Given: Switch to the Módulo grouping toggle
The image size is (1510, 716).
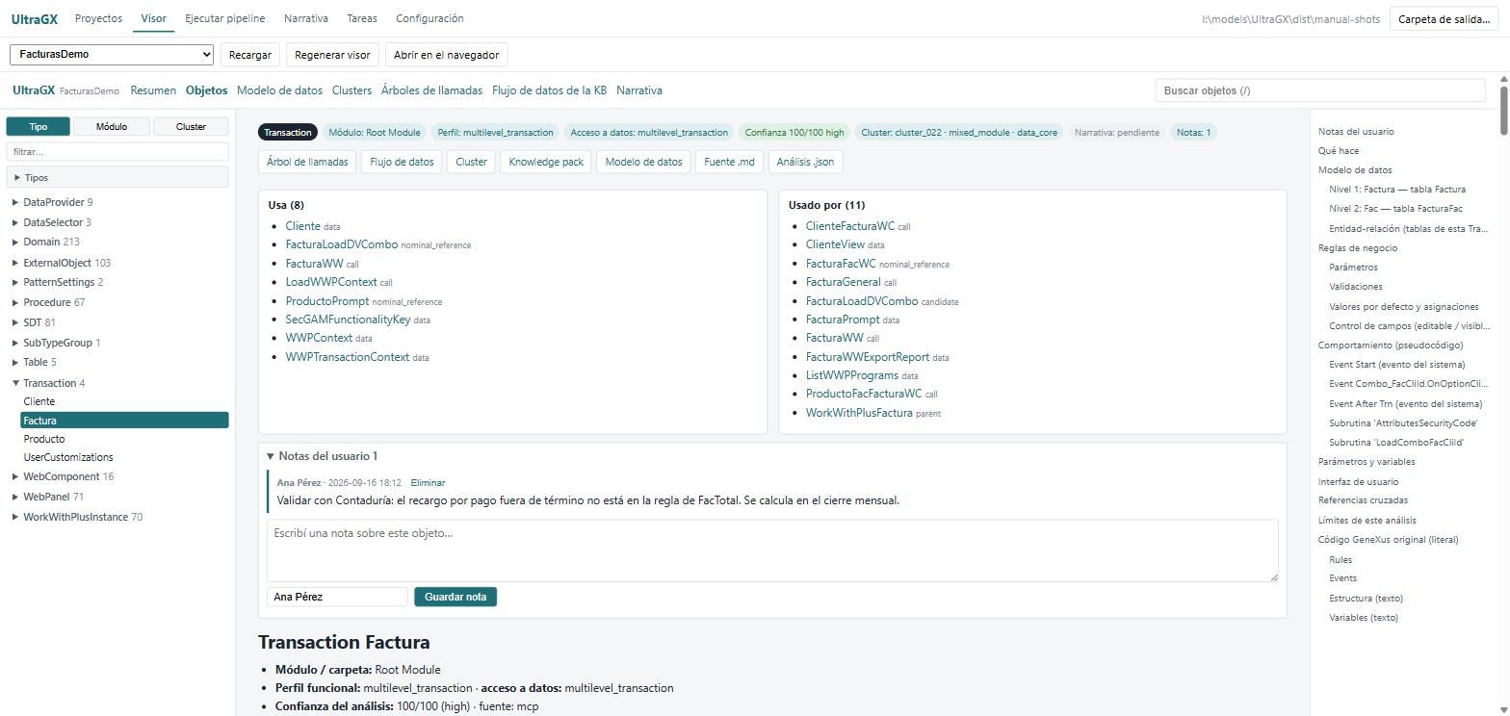Looking at the screenshot, I should (112, 126).
